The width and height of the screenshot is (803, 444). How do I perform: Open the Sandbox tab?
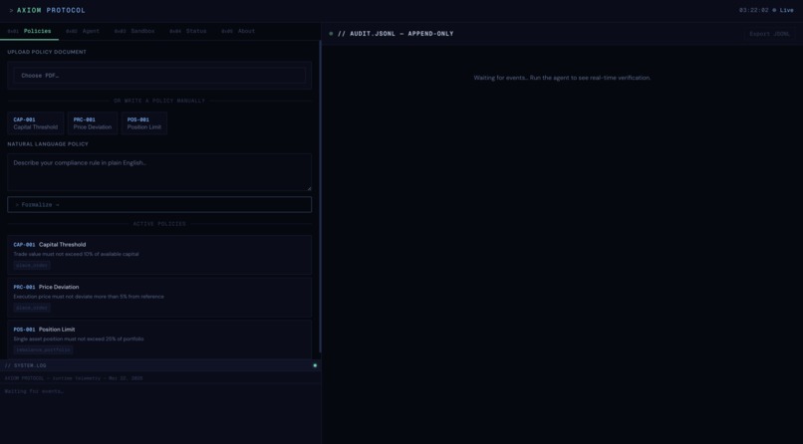click(134, 31)
